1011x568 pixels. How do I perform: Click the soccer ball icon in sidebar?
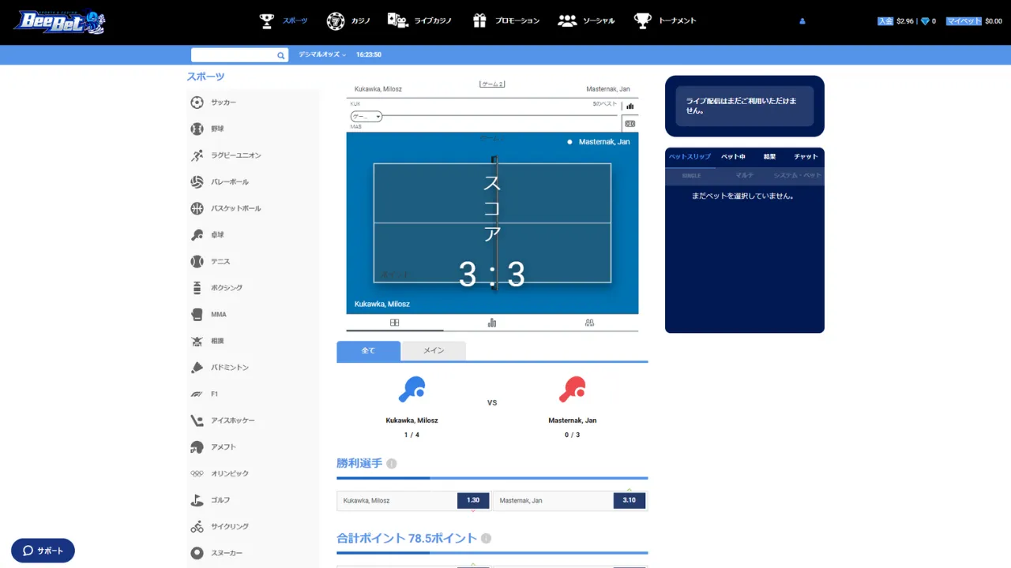[x=197, y=103]
